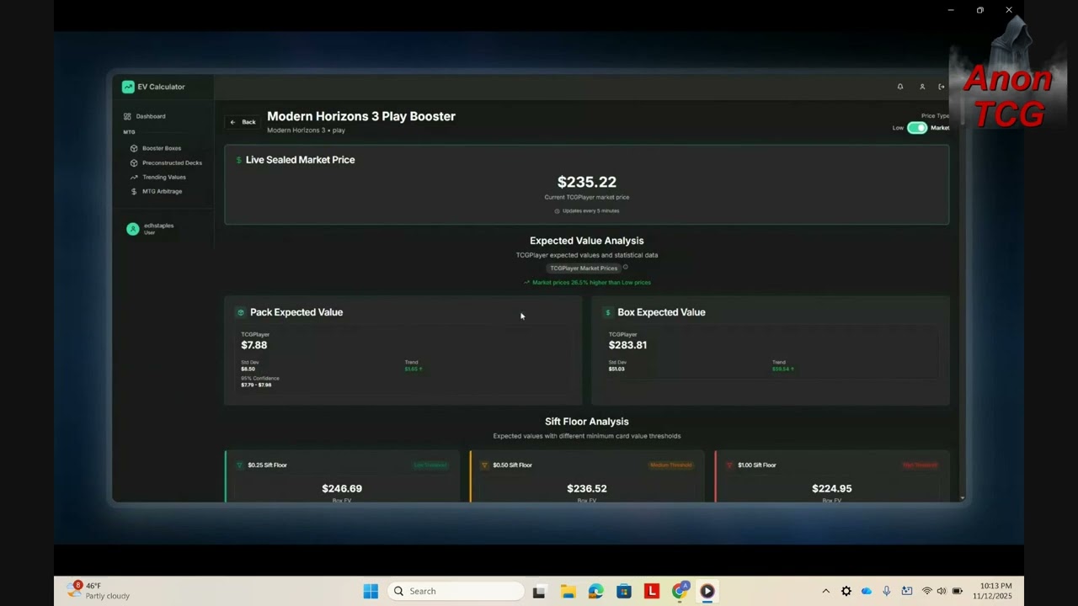Click the $1.00 Sift Floor filter icon
The image size is (1078, 606).
click(729, 465)
